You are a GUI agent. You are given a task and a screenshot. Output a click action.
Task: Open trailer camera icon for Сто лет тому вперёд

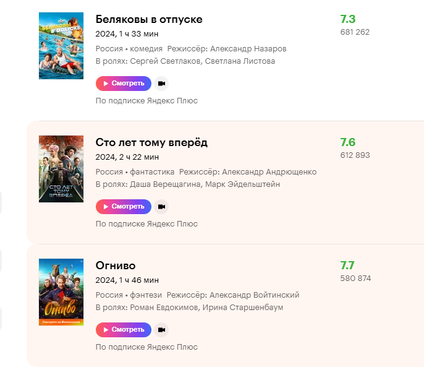(161, 207)
